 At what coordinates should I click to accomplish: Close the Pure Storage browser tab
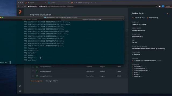click(x=92, y=3)
